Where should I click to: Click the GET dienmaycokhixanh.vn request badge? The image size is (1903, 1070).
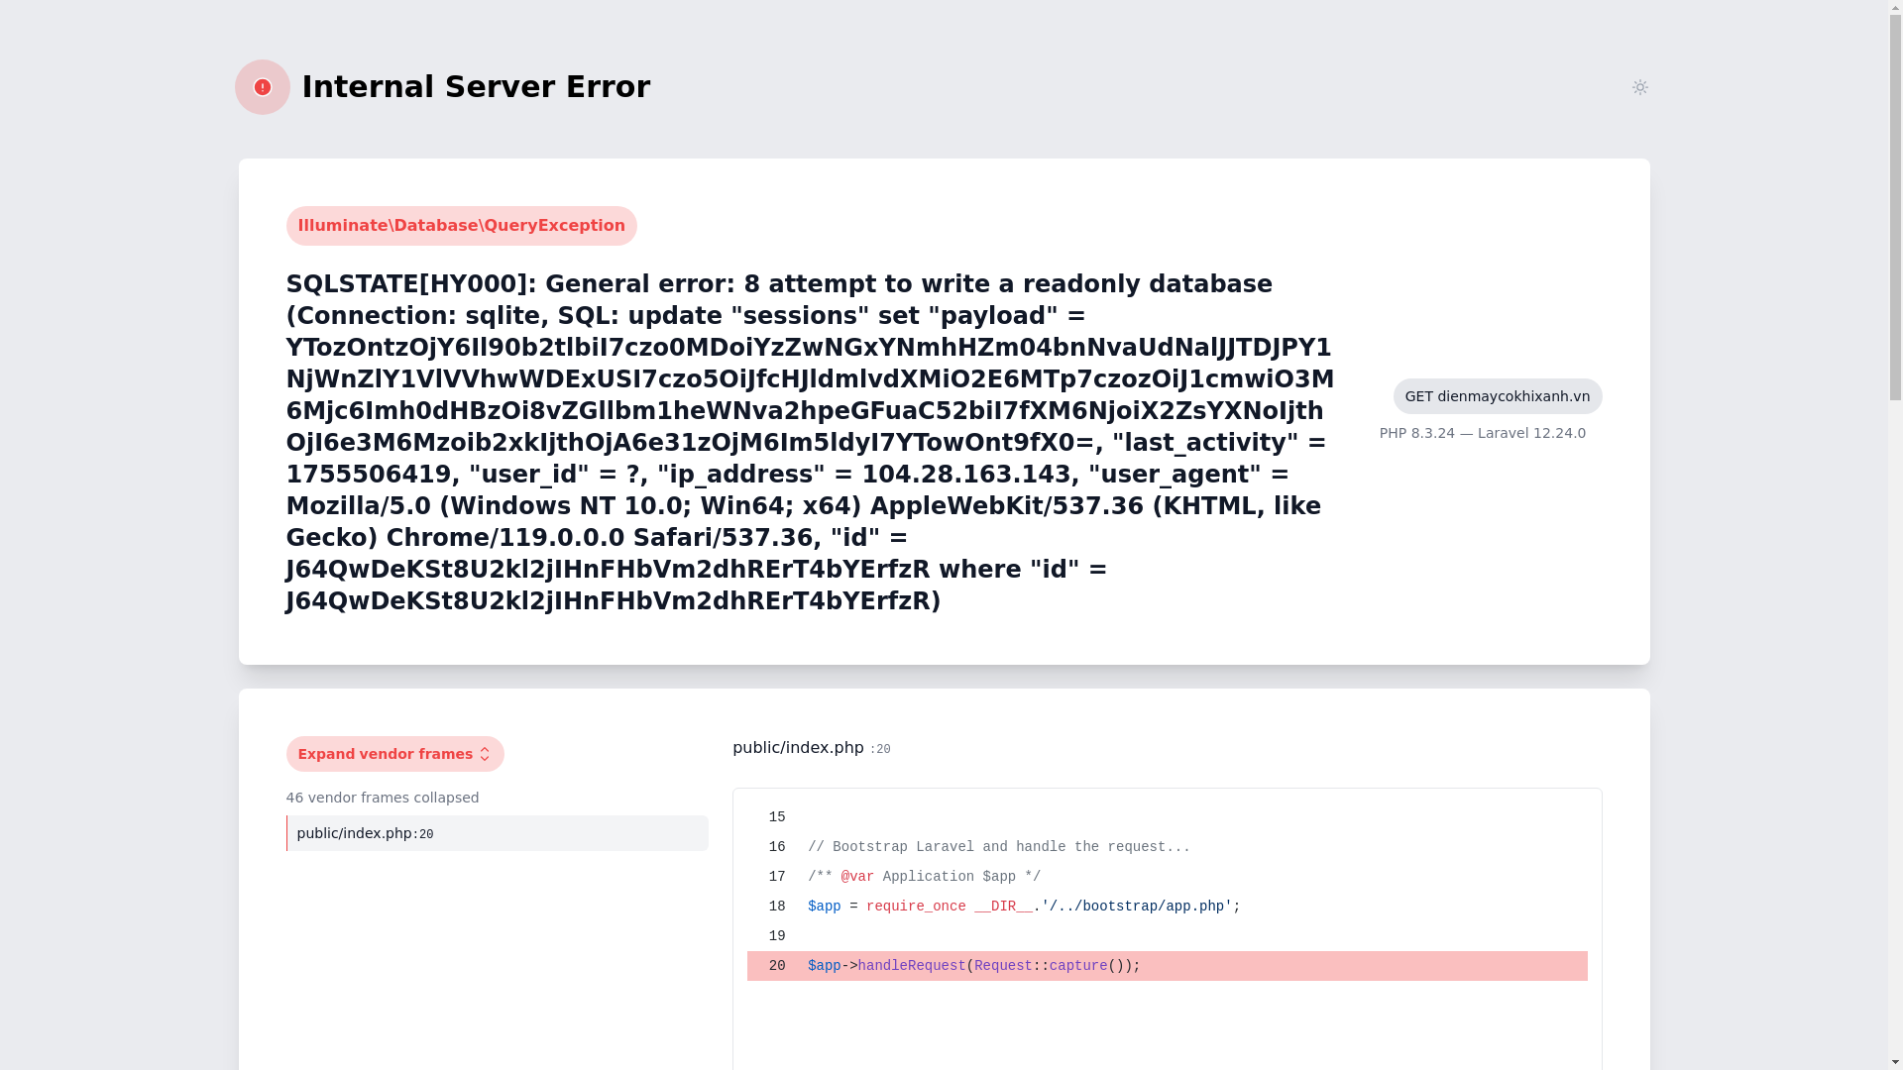(1498, 396)
